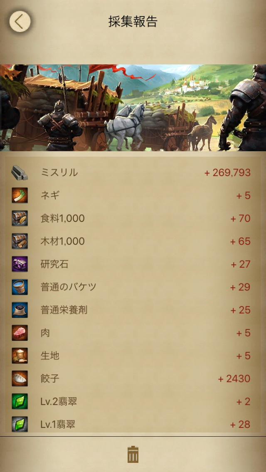
Task: Tap the ネギ green onion icon
Action: click(x=20, y=196)
